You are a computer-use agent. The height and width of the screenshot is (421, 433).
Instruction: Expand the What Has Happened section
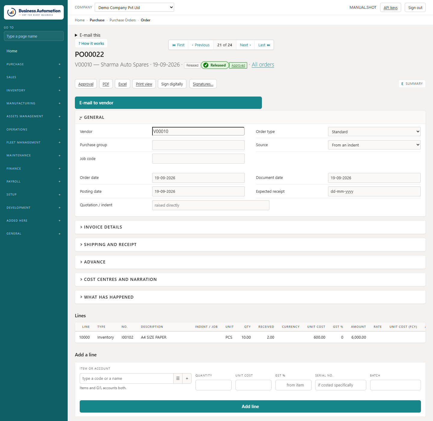pos(250,297)
